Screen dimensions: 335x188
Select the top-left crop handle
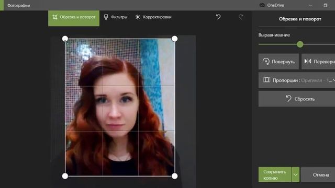click(x=65, y=39)
